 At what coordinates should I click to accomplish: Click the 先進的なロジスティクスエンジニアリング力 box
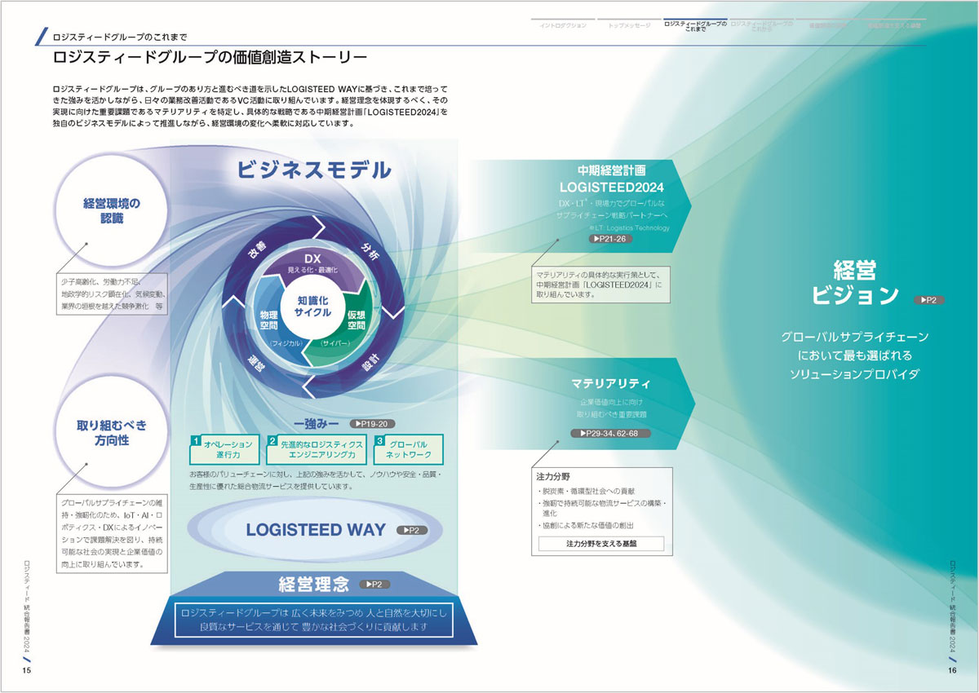tap(316, 449)
